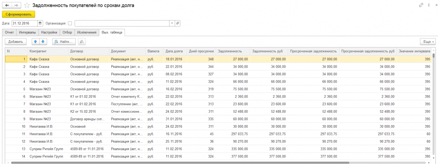
Task: Toggle the Организация checkbox
Action: pos(70,24)
